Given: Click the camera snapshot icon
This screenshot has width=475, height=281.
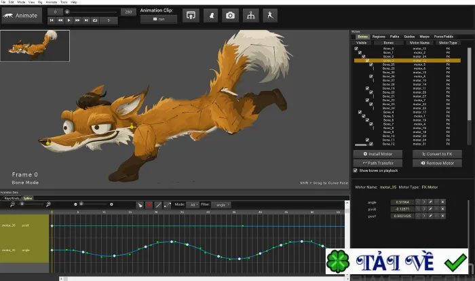Looking at the screenshot, I should coord(230,15).
